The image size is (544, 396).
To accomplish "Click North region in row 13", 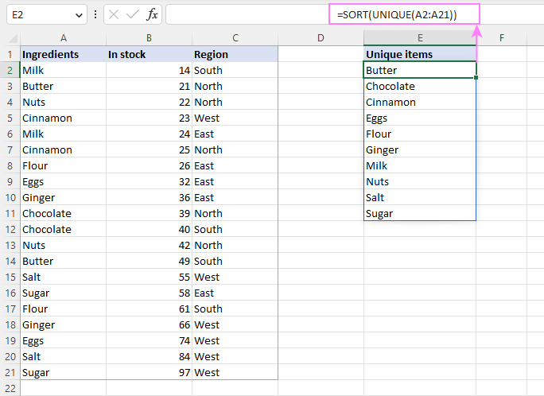I will 235,245.
